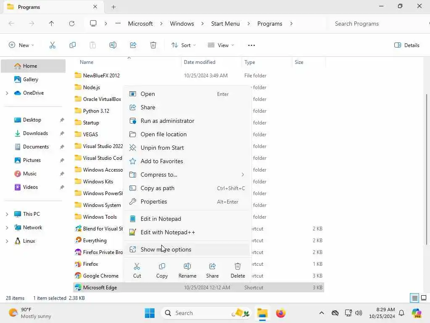
Task: Click the Cut icon in the toolbar
Action: click(x=52, y=45)
